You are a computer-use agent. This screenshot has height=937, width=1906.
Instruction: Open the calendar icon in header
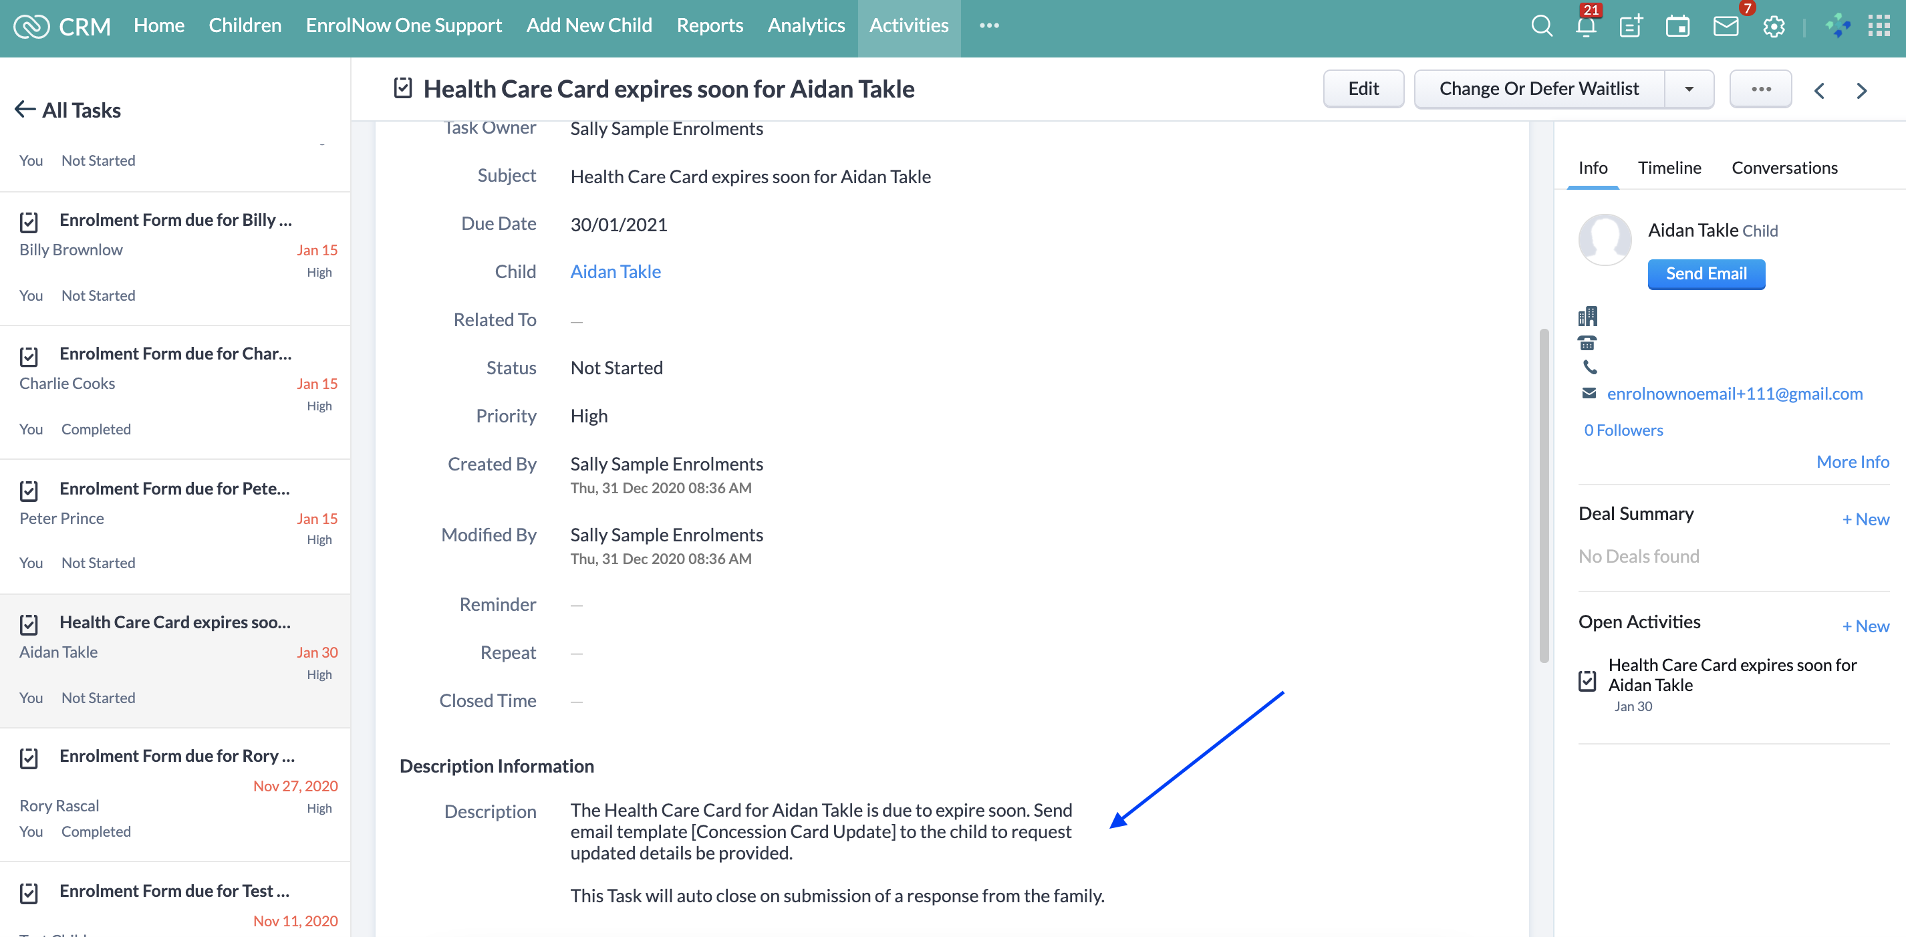[x=1677, y=27]
